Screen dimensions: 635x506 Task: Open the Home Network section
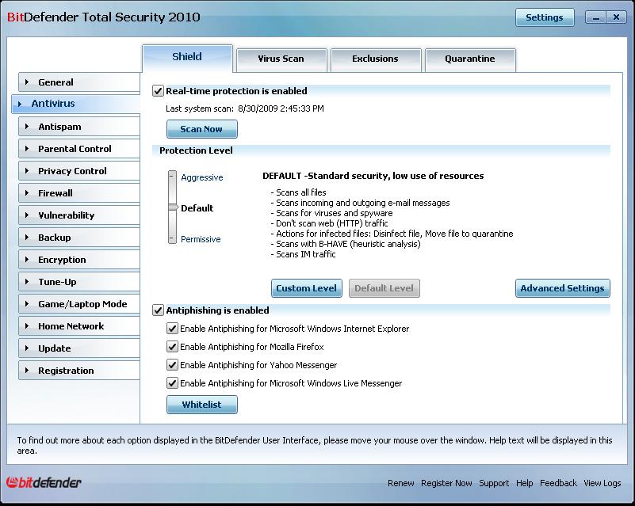[79, 326]
